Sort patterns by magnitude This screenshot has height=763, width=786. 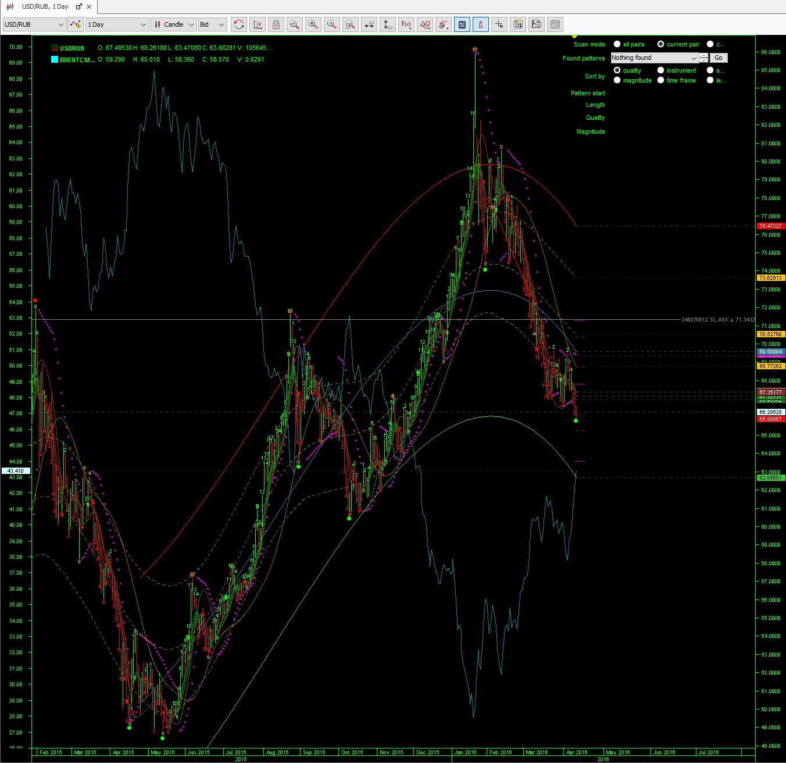tap(617, 80)
